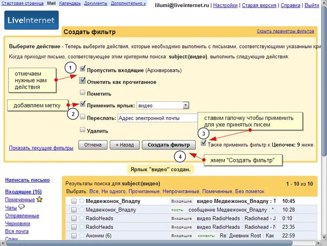Star the RadioHeads 23:35 message
The width and height of the screenshot is (327, 246).
82,226
